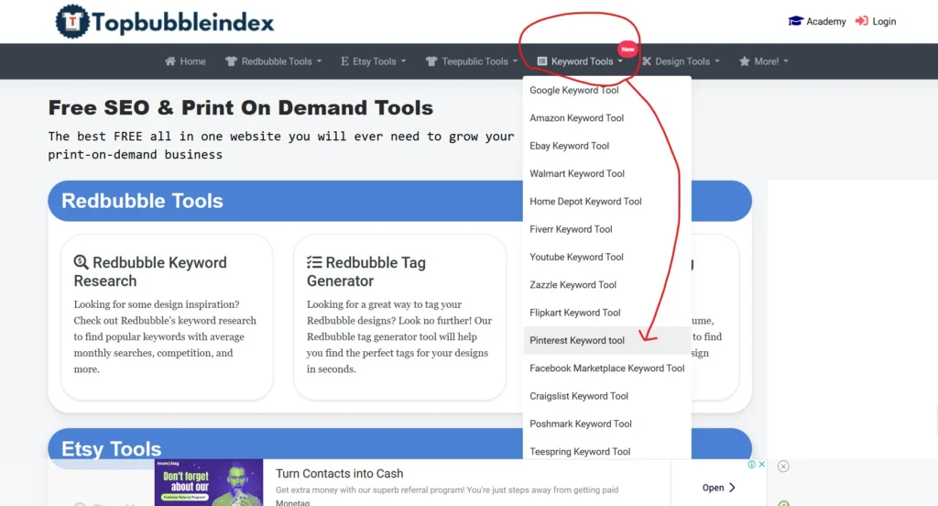
Task: Collapse the Keyword Tools dropdown arrow
Action: tap(620, 61)
